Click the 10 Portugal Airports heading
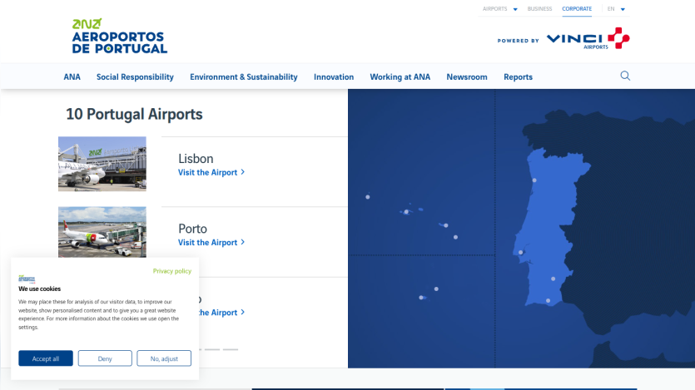 pos(134,114)
